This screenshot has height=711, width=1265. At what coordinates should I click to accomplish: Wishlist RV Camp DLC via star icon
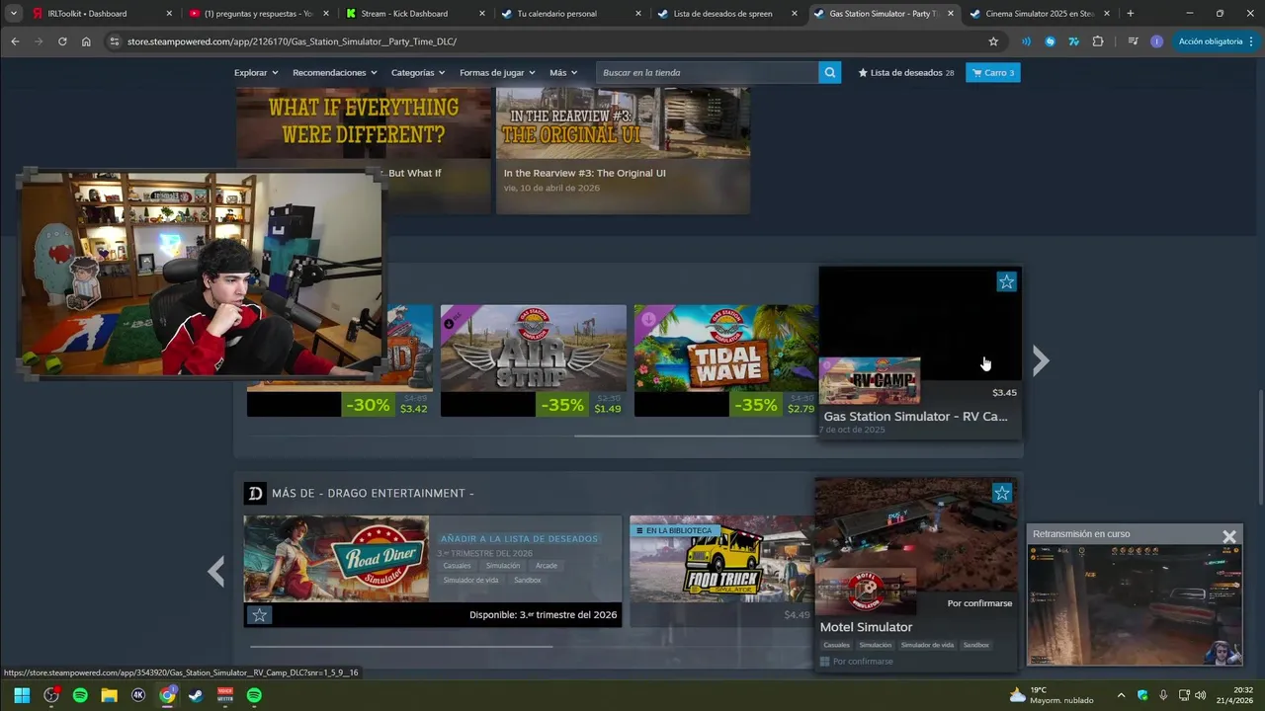coord(1006,281)
